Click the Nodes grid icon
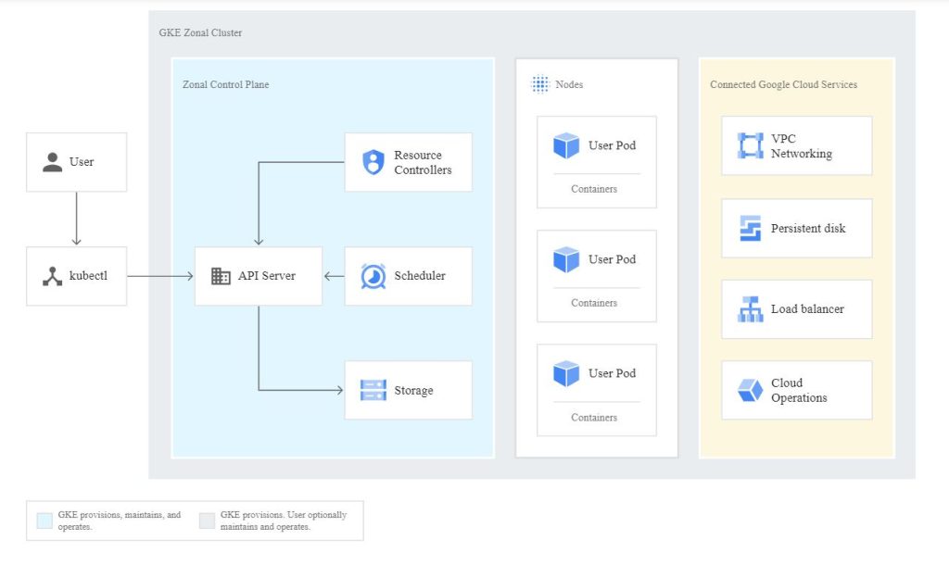 [538, 84]
